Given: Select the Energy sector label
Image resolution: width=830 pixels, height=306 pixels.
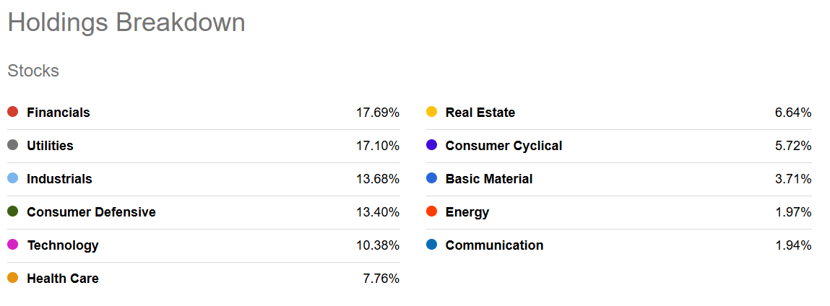Looking at the screenshot, I should click(467, 212).
